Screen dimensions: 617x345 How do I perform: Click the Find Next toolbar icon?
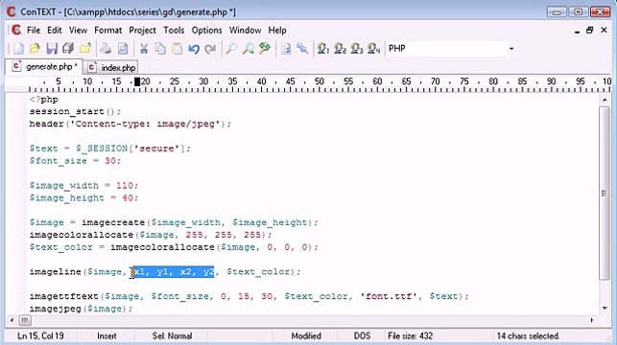(x=248, y=49)
